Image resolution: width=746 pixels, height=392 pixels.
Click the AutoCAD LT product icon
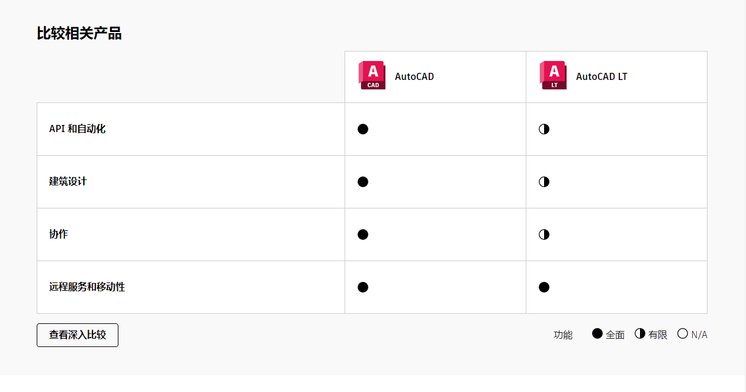[554, 76]
